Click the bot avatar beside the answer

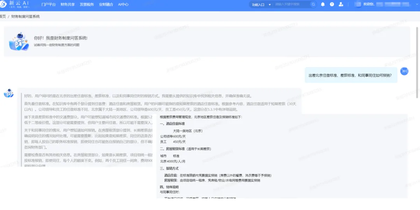click(x=9, y=93)
